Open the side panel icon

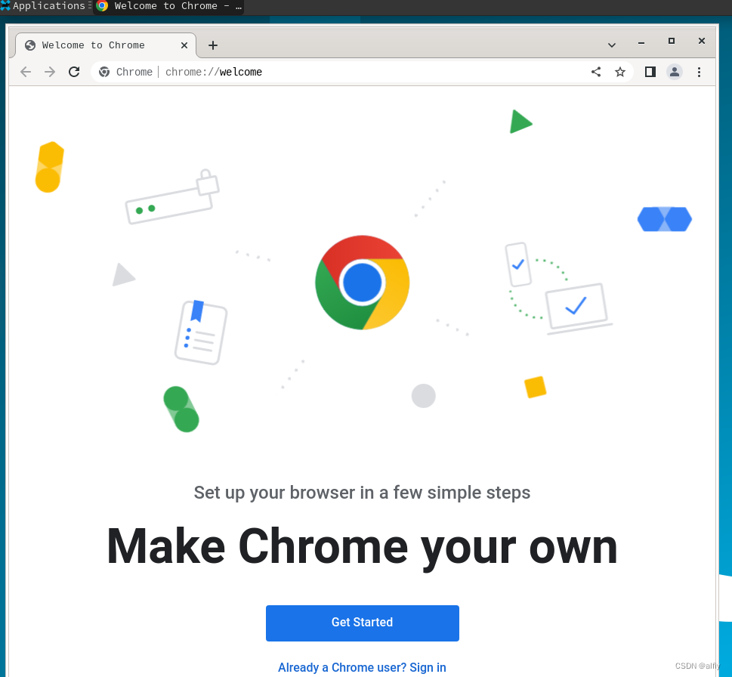[650, 72]
